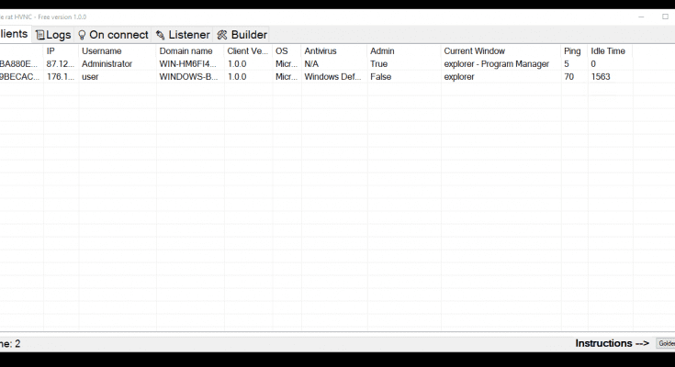
Task: Click the Antivirus column header
Action: point(321,51)
